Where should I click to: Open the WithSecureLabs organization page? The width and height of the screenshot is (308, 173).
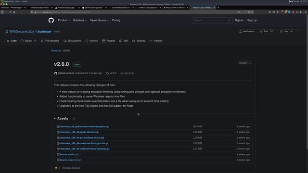(22, 31)
